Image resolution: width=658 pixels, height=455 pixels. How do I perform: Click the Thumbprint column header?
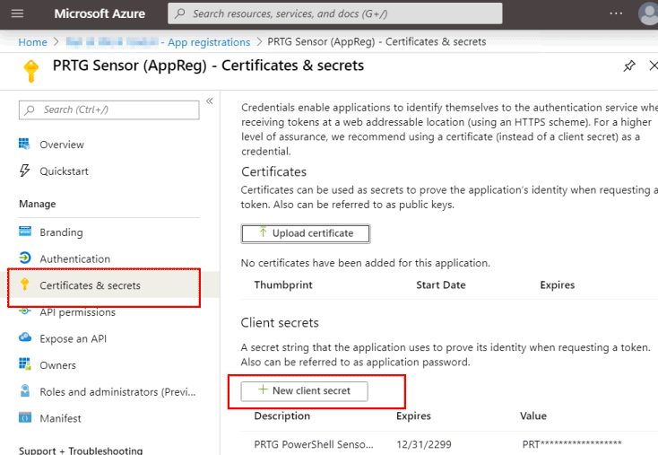[283, 284]
